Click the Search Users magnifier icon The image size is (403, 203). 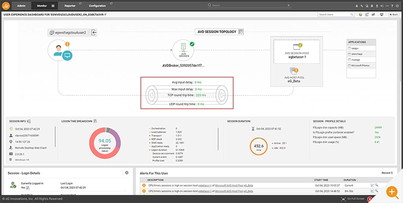click(x=352, y=14)
